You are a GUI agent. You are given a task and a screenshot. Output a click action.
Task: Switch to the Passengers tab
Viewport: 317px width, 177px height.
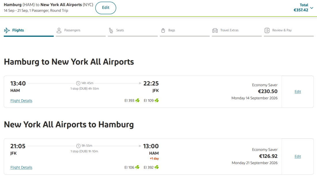(81, 31)
